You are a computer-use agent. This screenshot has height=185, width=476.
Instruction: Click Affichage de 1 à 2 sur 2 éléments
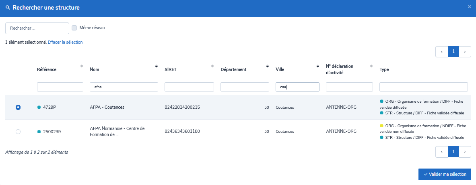[37, 152]
